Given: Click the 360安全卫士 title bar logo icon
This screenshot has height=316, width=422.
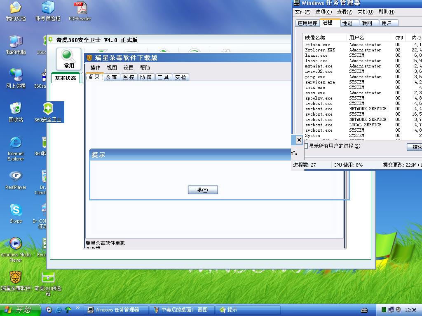Looking at the screenshot, I should (51, 40).
